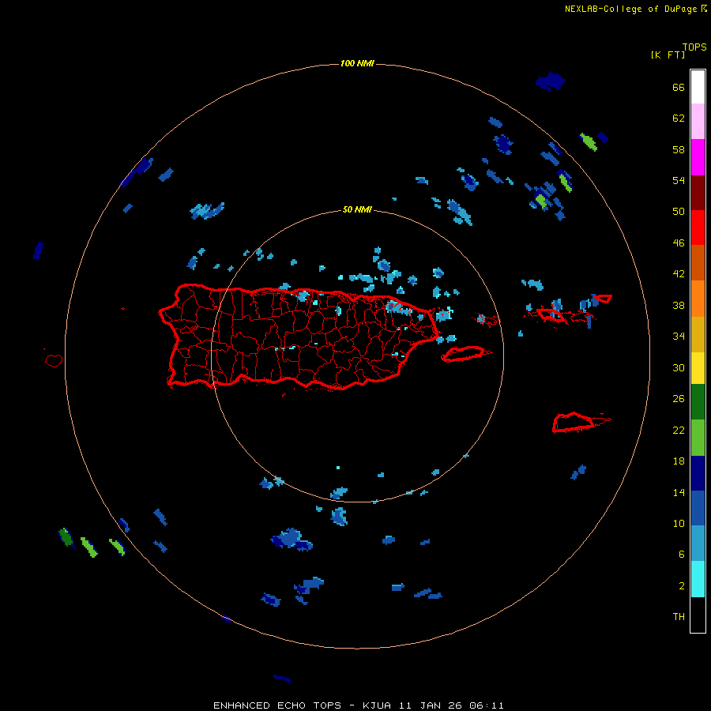
Task: Click the black TH threshold swatch
Action: [x=698, y=615]
